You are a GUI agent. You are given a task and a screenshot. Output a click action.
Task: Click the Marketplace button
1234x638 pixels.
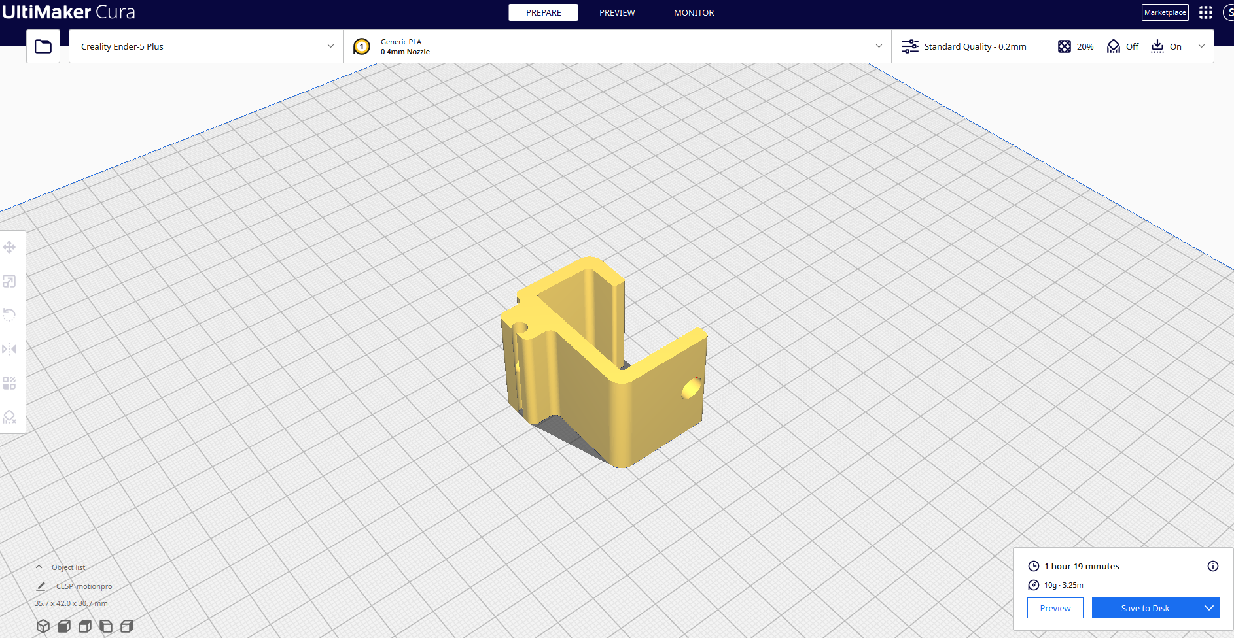pyautogui.click(x=1165, y=12)
